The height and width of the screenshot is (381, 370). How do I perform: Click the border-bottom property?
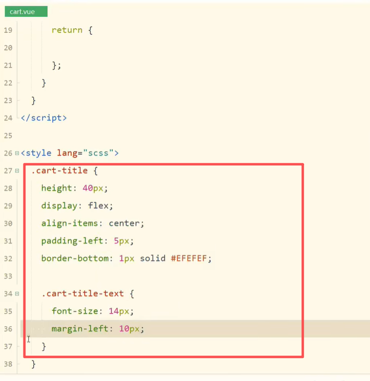click(x=75, y=258)
